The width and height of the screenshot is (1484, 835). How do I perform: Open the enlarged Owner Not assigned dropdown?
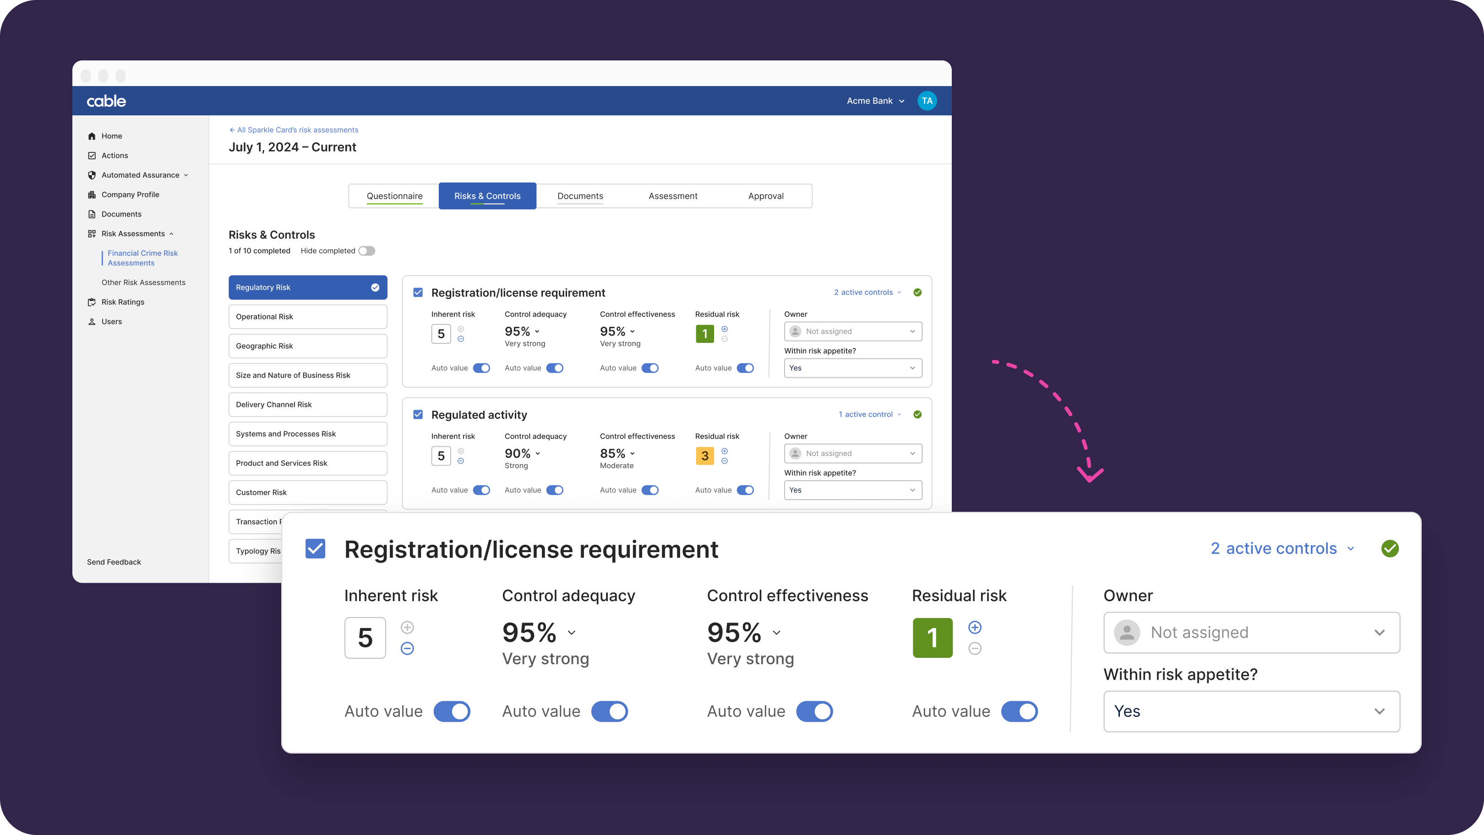(x=1251, y=632)
